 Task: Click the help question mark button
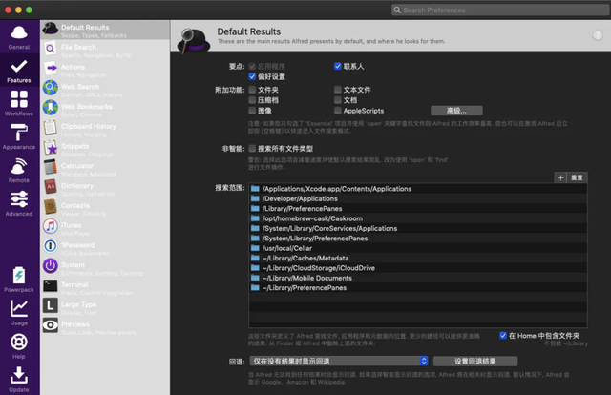598,35
